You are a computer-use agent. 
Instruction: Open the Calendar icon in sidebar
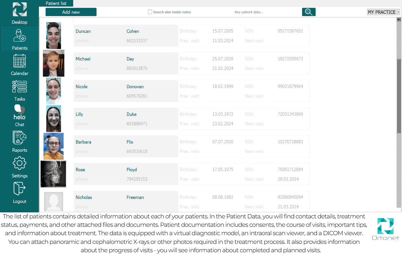pyautogui.click(x=19, y=61)
